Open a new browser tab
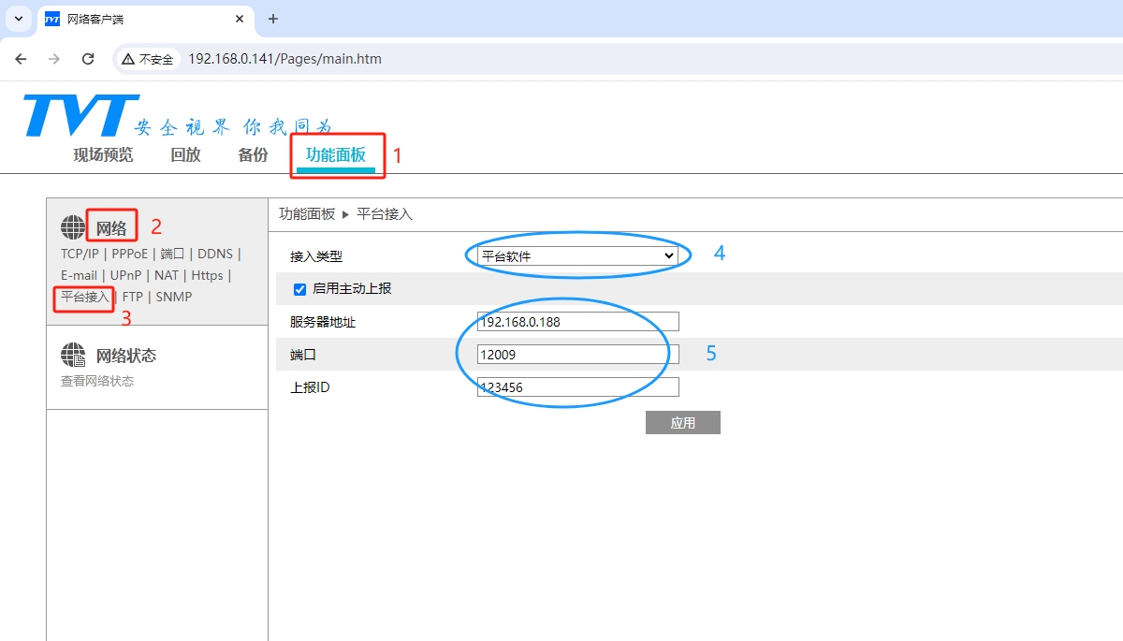This screenshot has width=1123, height=641. click(273, 19)
